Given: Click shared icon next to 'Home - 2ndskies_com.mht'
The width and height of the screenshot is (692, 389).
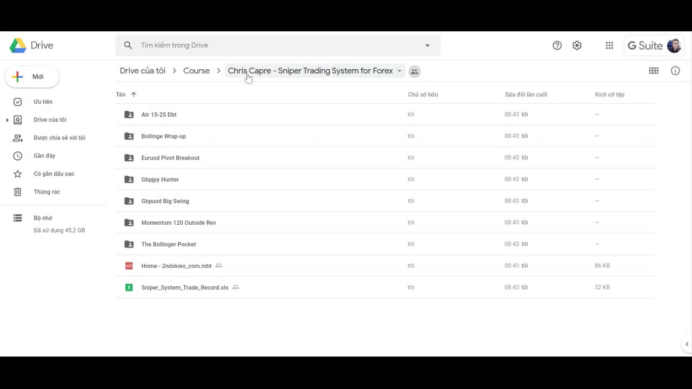Looking at the screenshot, I should click(219, 265).
